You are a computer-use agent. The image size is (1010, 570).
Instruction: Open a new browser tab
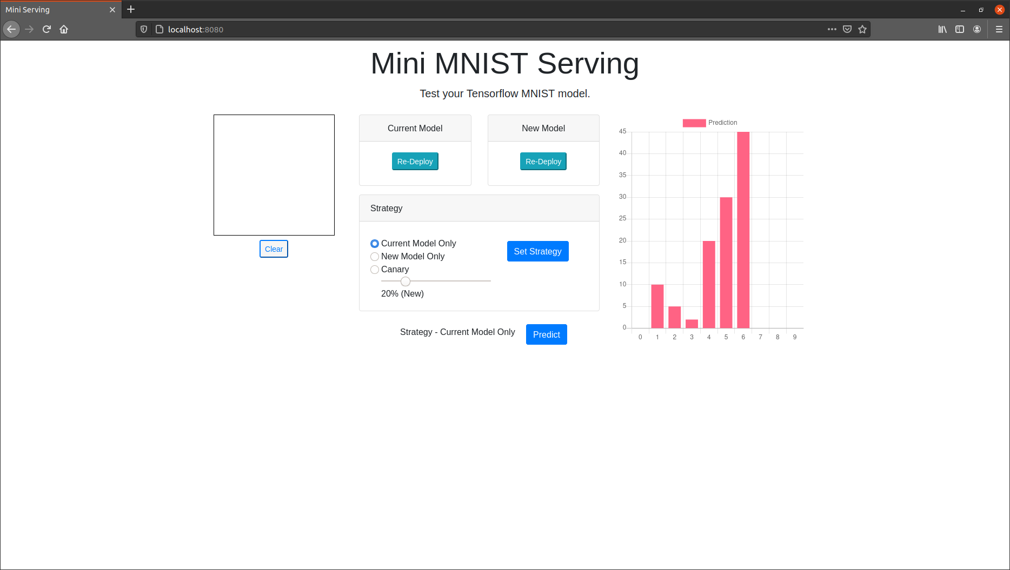[131, 9]
